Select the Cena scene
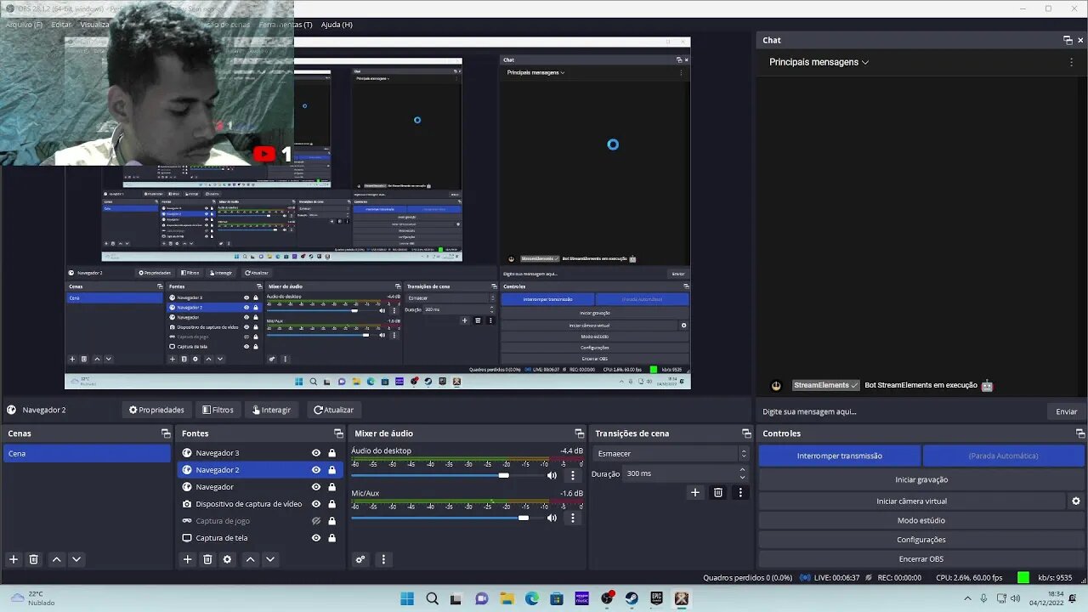Viewport: 1088px width, 612px height. click(87, 454)
